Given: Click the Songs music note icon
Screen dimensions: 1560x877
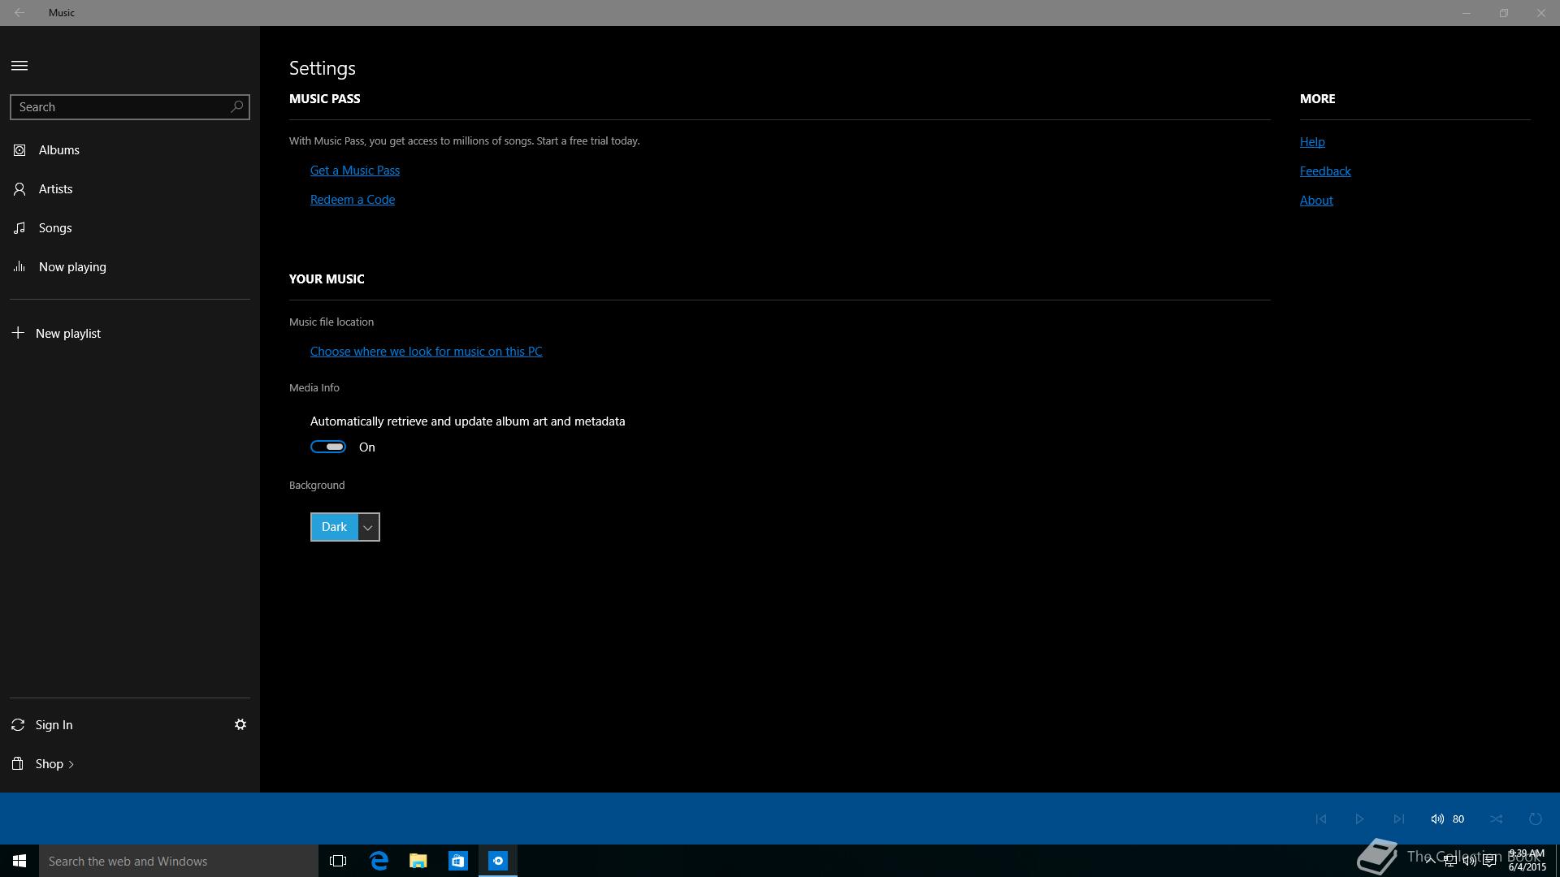Looking at the screenshot, I should pos(19,228).
